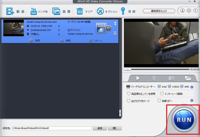200x137 pixels.
Task: Enable インターレース解除 checkbox
Action: [x=162, y=94]
